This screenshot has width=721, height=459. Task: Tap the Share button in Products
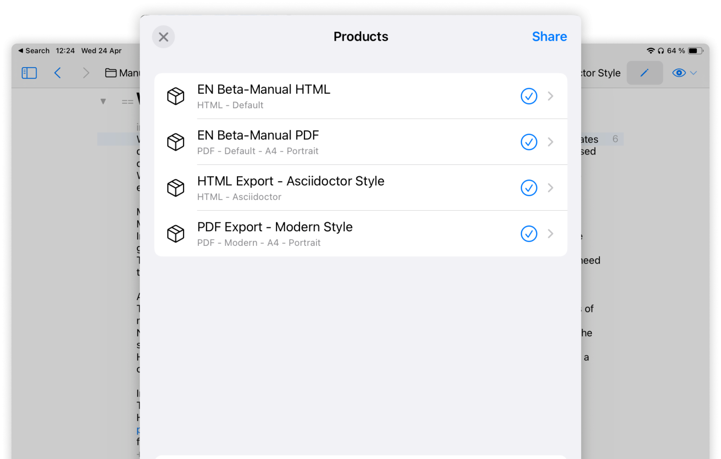[549, 36]
